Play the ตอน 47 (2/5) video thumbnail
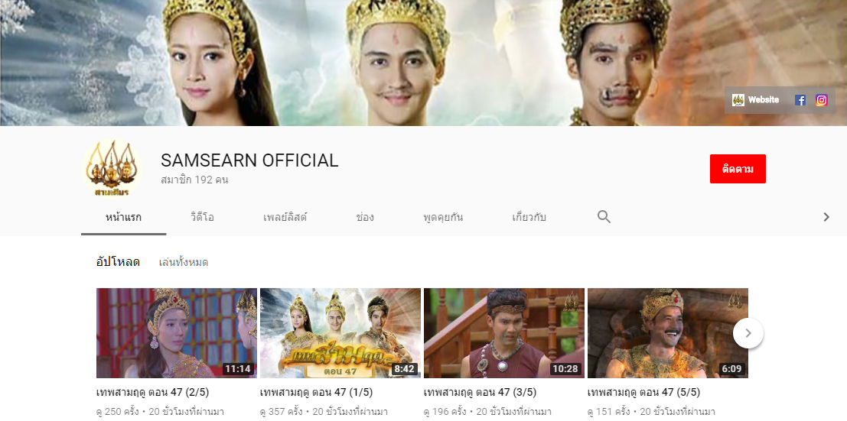 tap(176, 333)
